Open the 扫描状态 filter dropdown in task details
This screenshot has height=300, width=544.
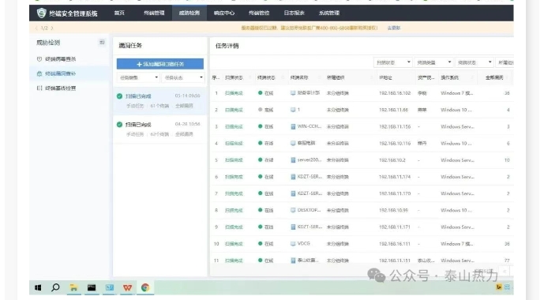tap(392, 62)
